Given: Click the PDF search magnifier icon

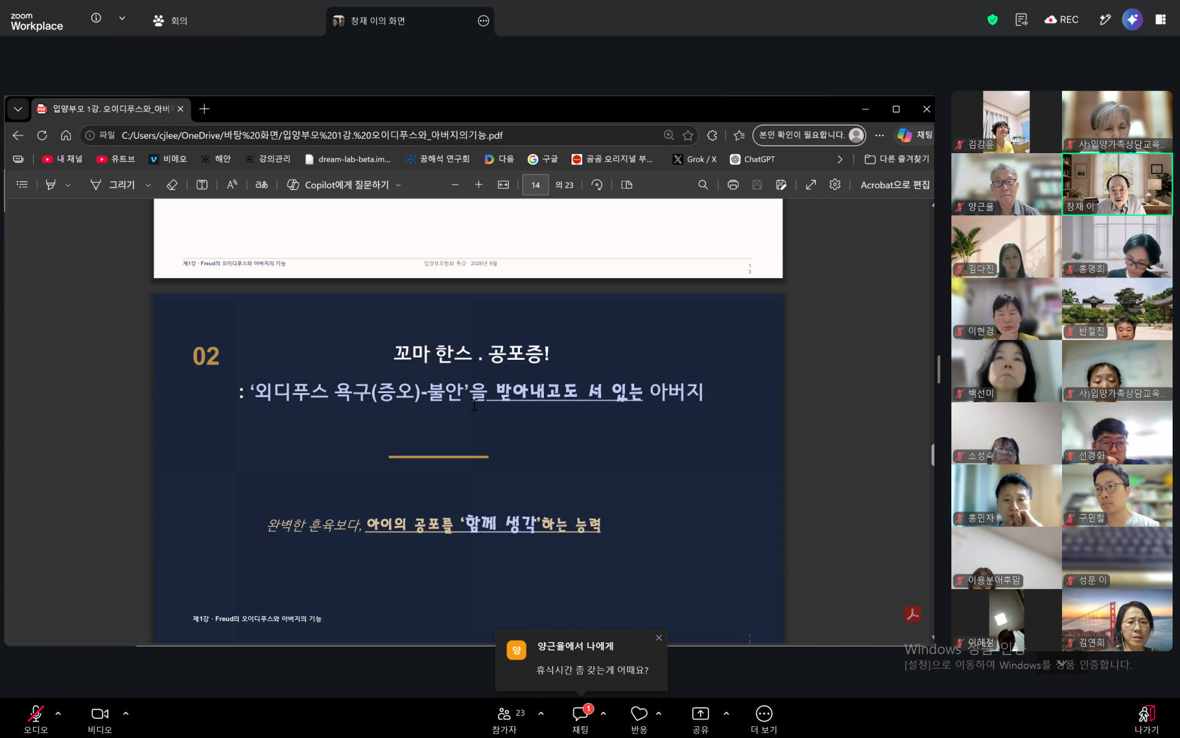Looking at the screenshot, I should pyautogui.click(x=703, y=184).
